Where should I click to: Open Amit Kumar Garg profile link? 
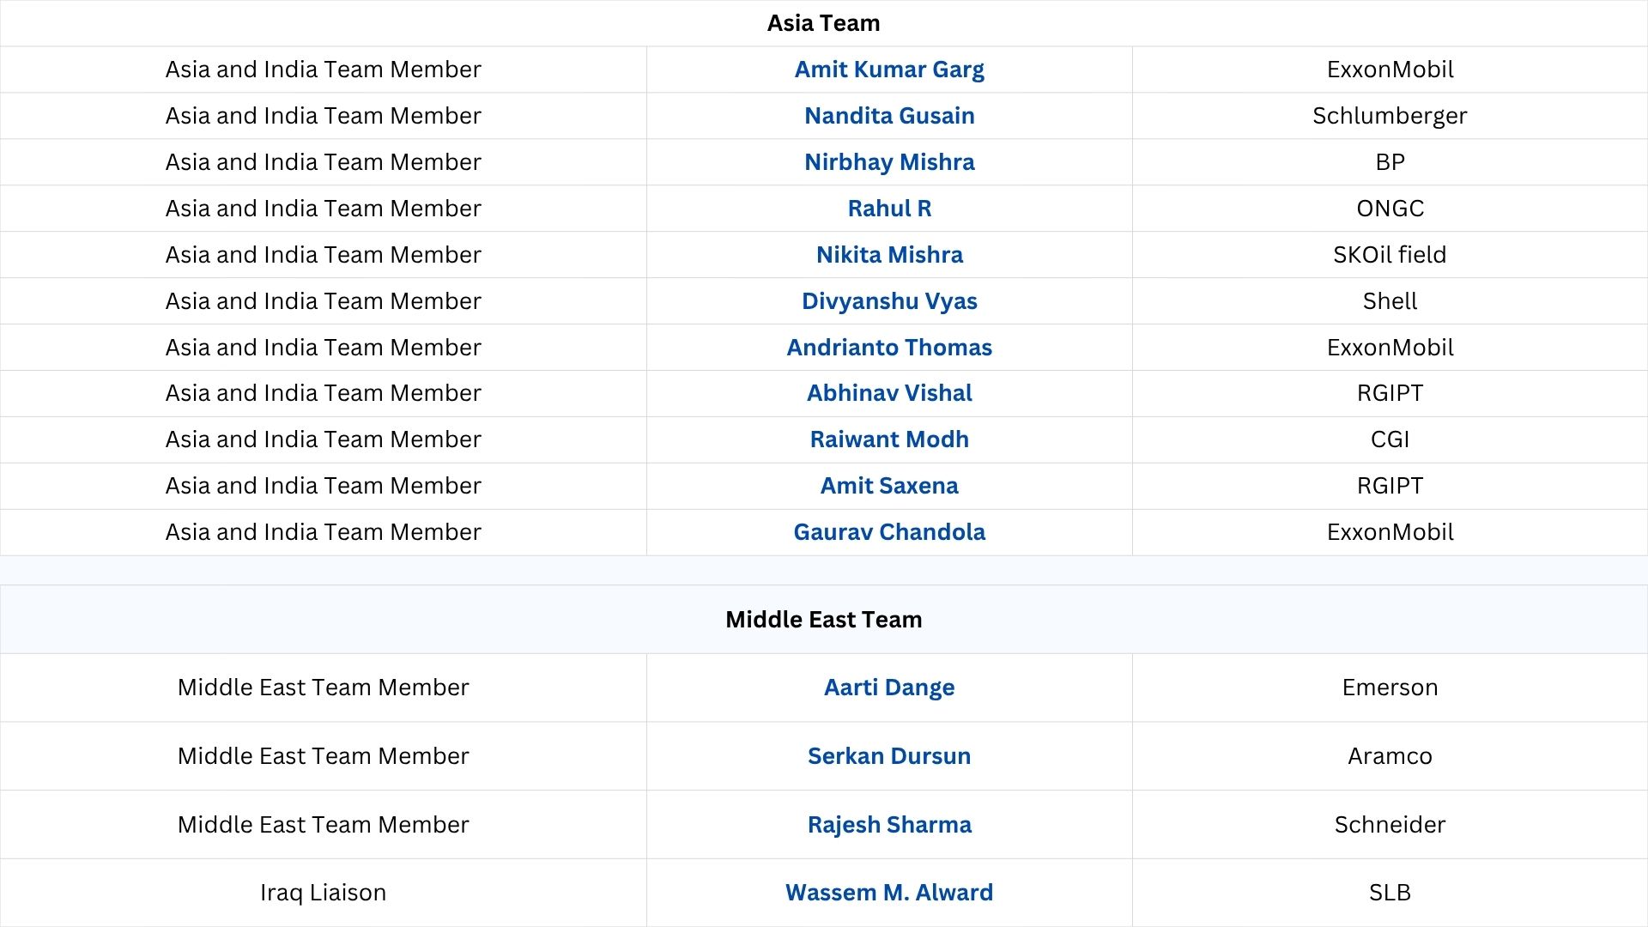coord(888,70)
